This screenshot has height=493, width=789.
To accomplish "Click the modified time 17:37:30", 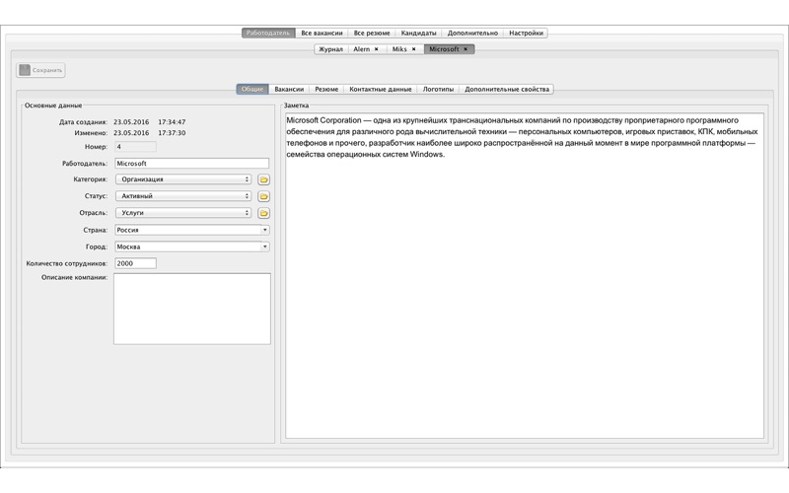I will point(172,133).
